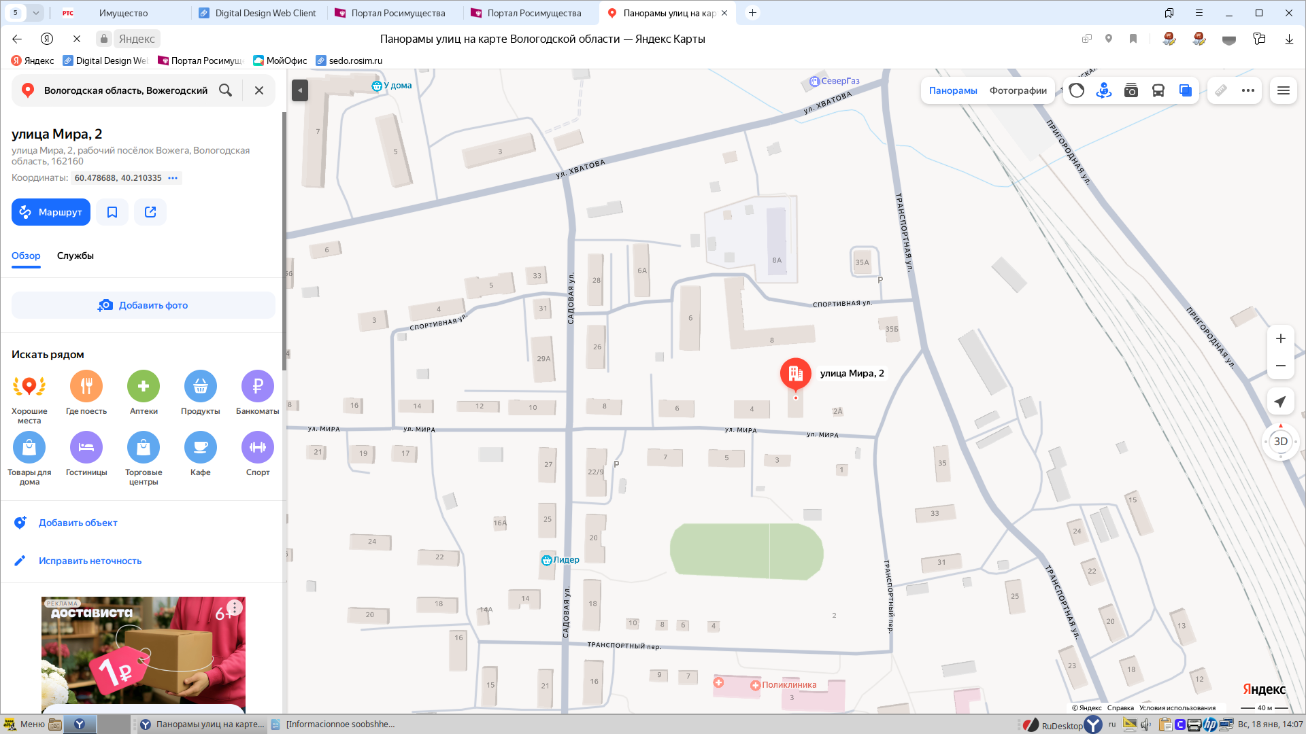Collapse the left side panel
The height and width of the screenshot is (734, 1306).
tap(300, 90)
